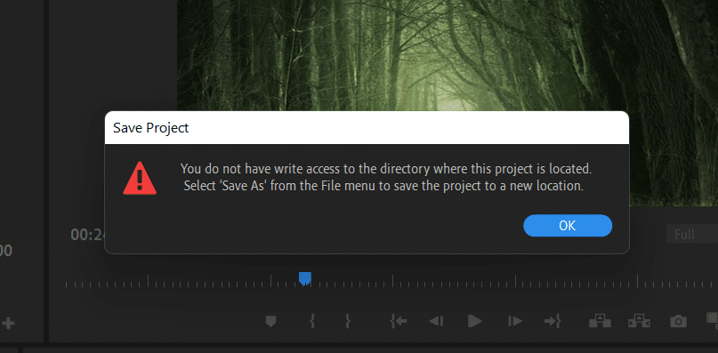
Task: Click OK in the Save Project dialog
Action: click(568, 226)
